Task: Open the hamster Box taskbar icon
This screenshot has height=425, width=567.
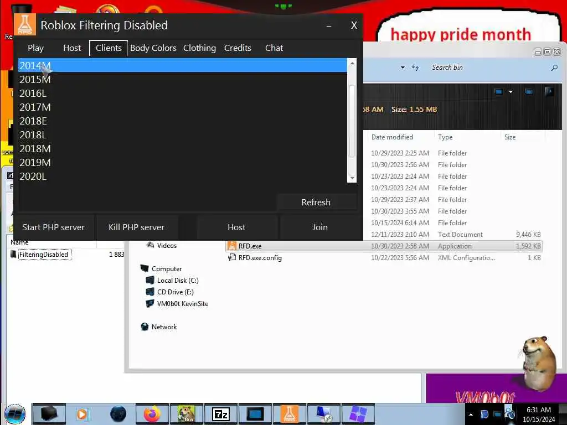Action: pyautogui.click(x=186, y=414)
